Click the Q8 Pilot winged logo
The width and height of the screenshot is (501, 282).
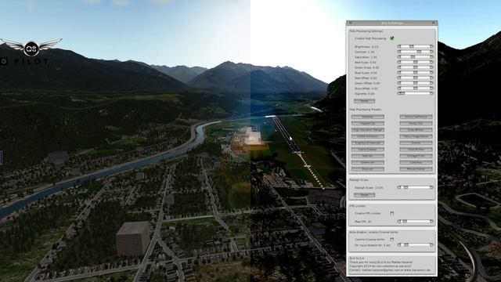[x=31, y=48]
